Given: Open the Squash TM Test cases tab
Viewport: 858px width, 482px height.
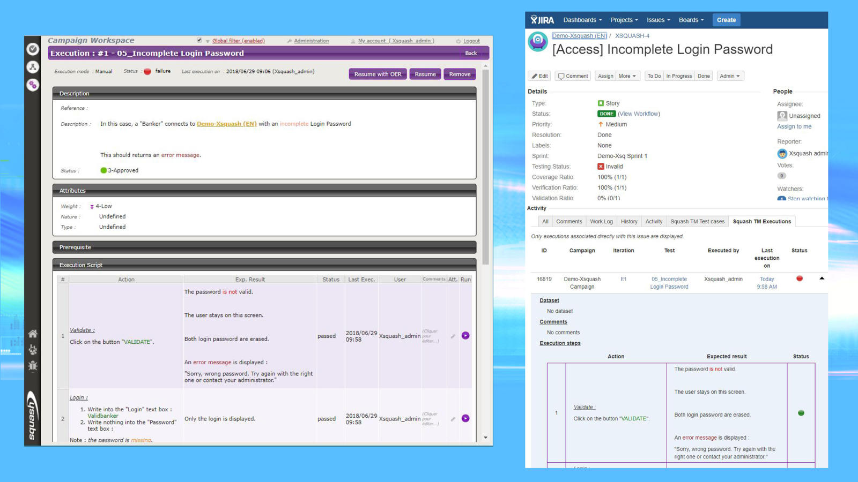Looking at the screenshot, I should 697,222.
